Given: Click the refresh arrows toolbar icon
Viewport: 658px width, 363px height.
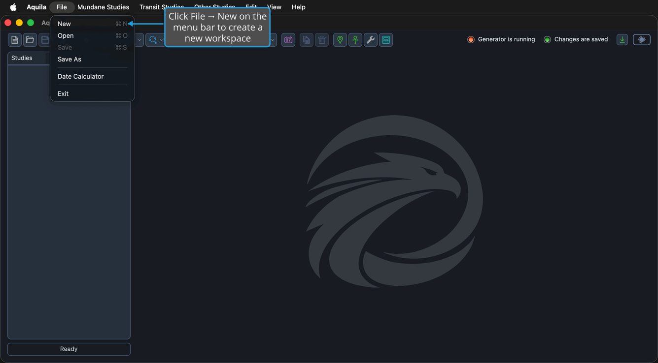Looking at the screenshot, I should pyautogui.click(x=153, y=40).
